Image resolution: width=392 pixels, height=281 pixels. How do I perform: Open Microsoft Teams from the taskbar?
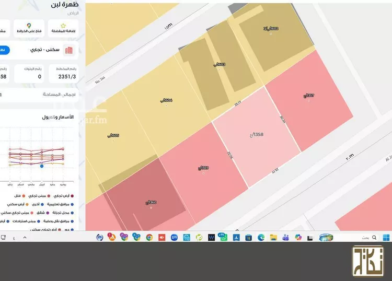tap(286, 237)
